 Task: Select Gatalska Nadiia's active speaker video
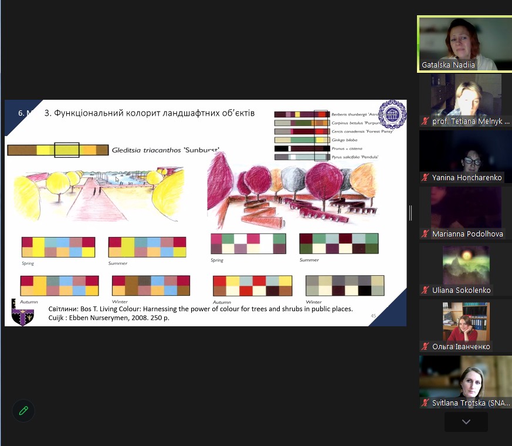(x=463, y=44)
